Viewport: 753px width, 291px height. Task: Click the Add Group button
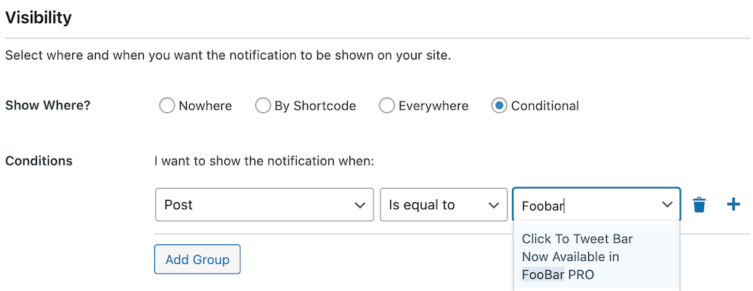click(197, 259)
